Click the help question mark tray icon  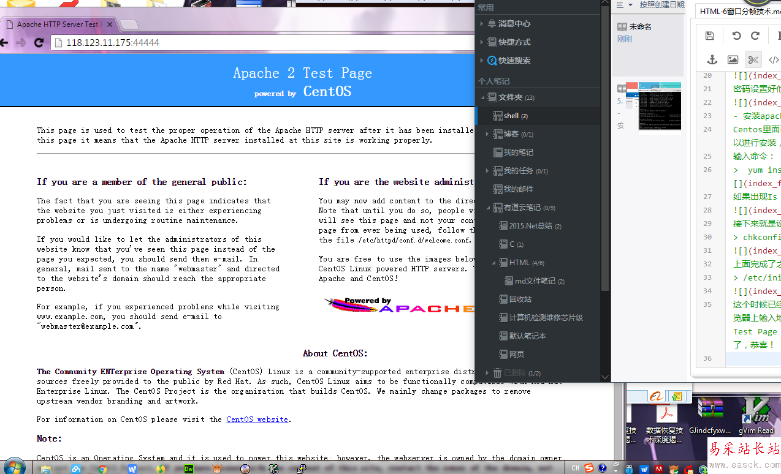[x=603, y=468]
